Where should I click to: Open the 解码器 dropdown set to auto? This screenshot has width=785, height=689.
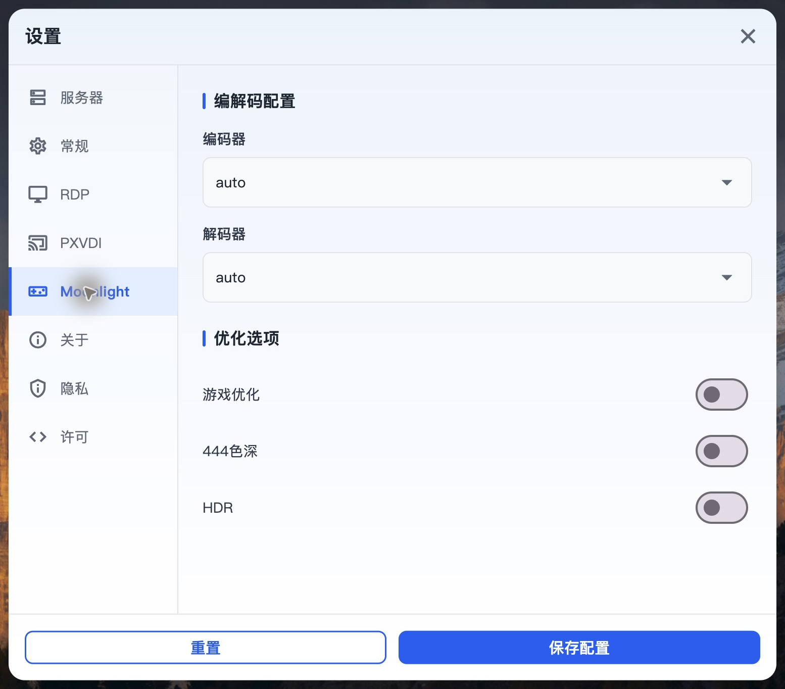(477, 277)
